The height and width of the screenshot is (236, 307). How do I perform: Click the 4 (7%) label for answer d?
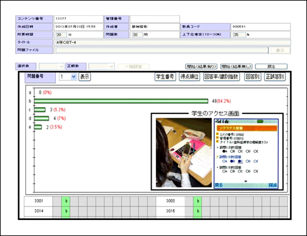60,118
